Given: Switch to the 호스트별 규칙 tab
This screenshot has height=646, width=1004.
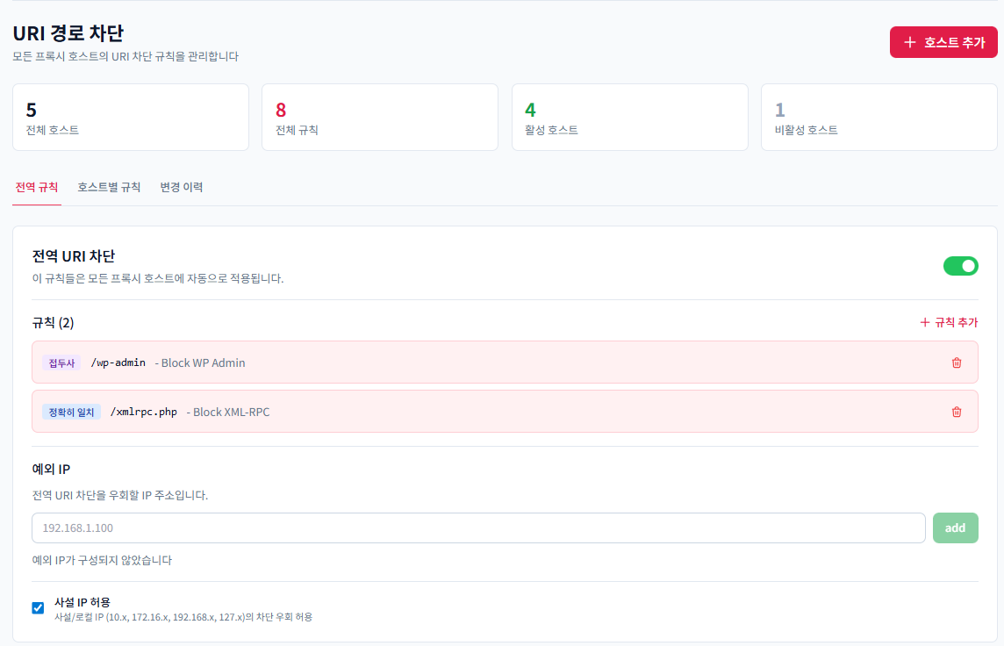Looking at the screenshot, I should coord(109,187).
